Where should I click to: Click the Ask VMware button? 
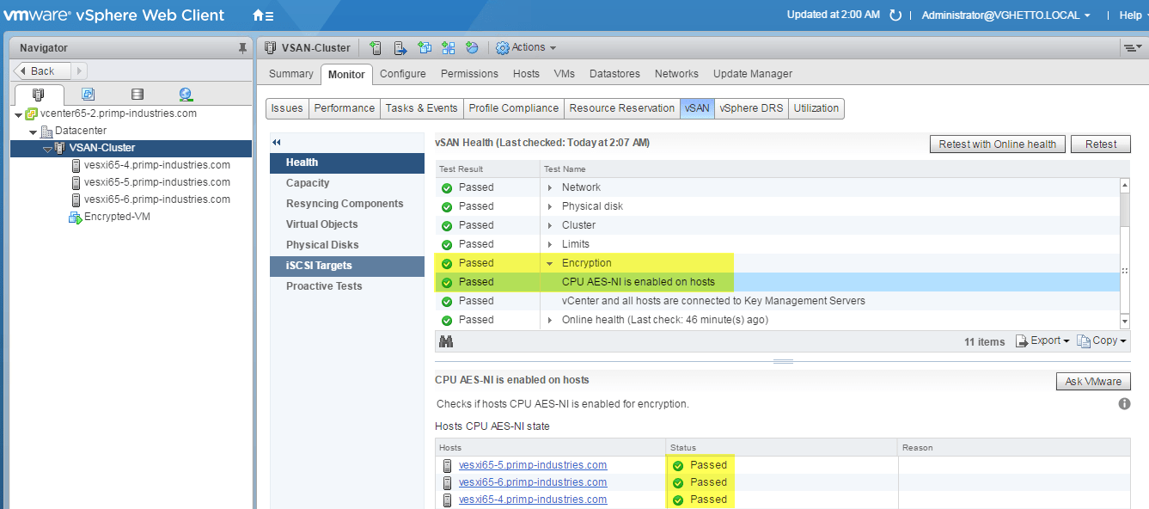[x=1093, y=382]
